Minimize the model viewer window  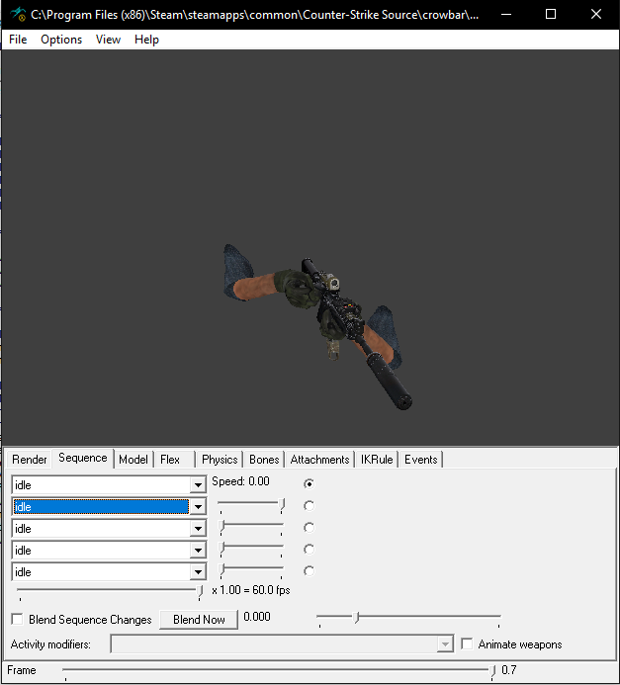coord(506,15)
